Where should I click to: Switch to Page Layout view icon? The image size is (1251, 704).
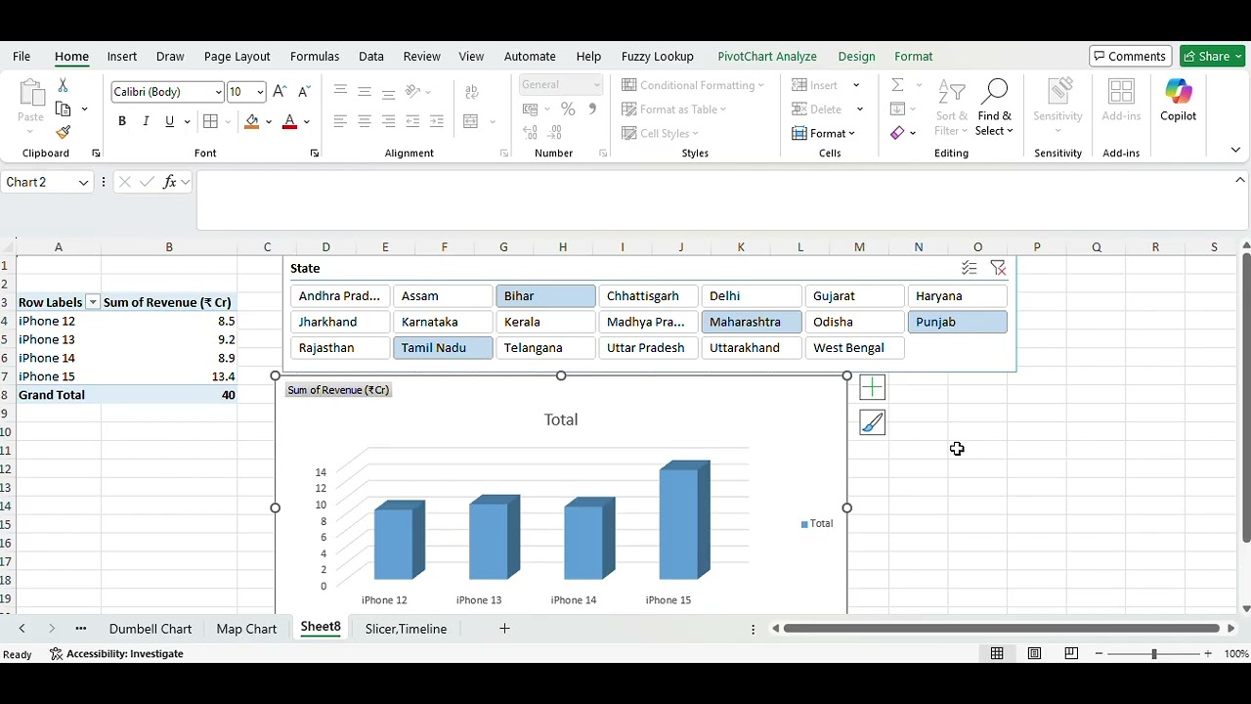click(x=1034, y=653)
